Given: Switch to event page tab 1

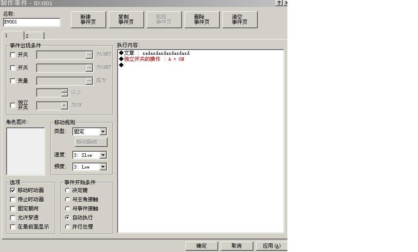Looking at the screenshot, I should 13,35.
